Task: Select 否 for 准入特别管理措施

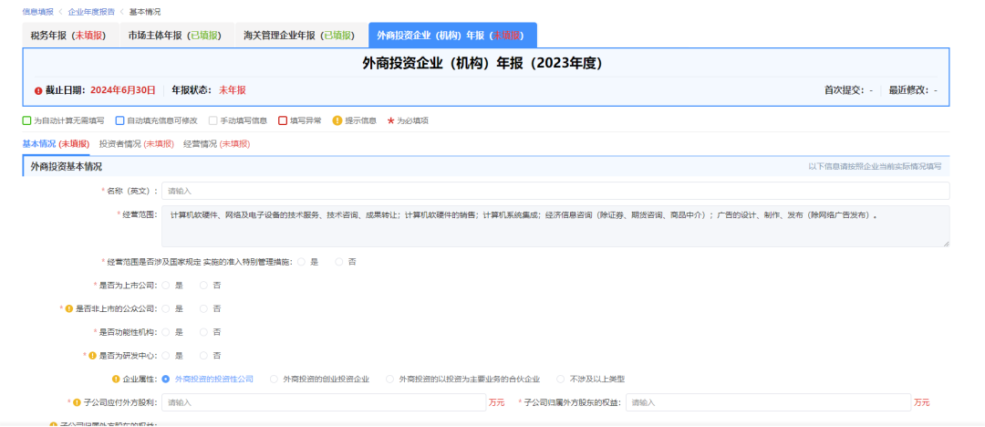Action: click(339, 262)
